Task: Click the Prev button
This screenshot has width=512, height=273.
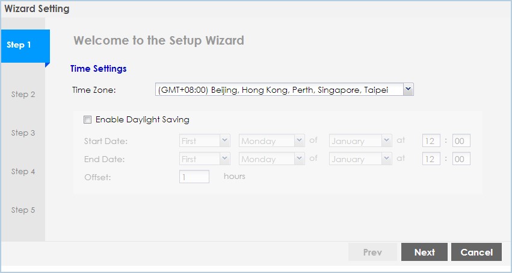Action: [372, 252]
